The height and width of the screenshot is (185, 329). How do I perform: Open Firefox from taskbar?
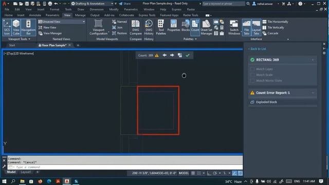(40, 181)
